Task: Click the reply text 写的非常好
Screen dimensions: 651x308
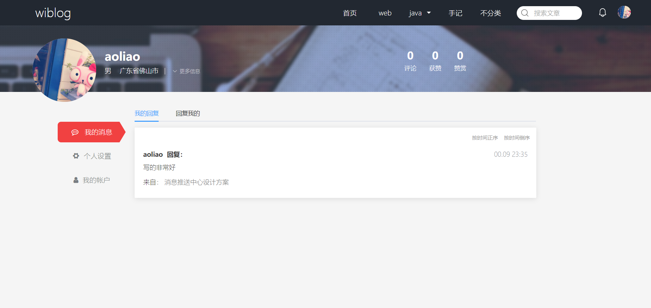Action: pos(159,168)
